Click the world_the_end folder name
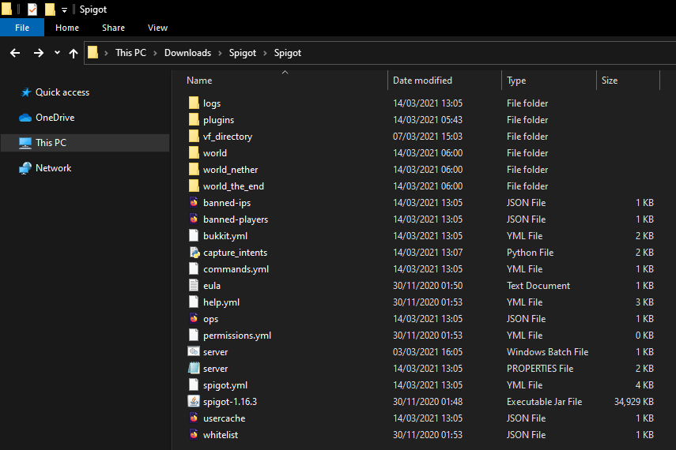 coord(233,186)
